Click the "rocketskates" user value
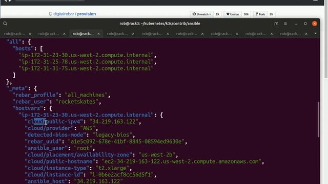This screenshot has height=184, width=328. coord(77,102)
